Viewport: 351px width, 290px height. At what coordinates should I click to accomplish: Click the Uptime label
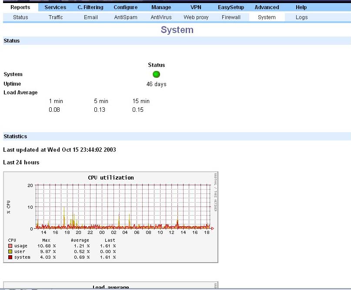pyautogui.click(x=12, y=83)
